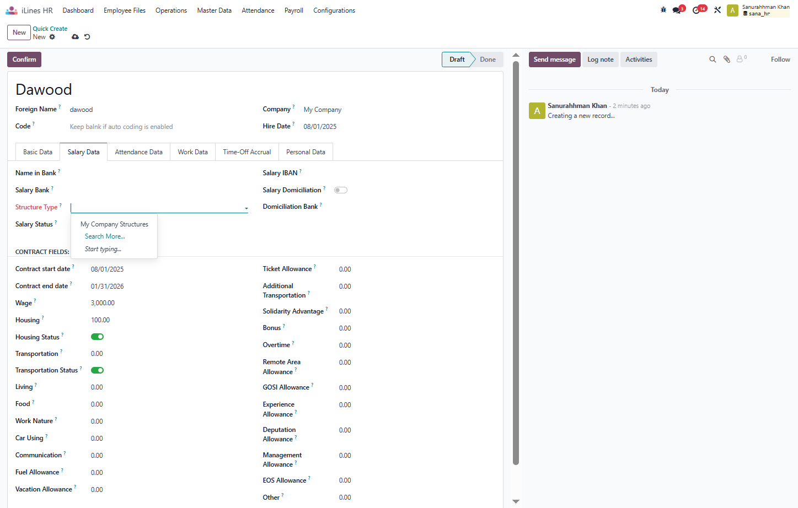Click the user avatar A in top bar
The image size is (798, 508).
pyautogui.click(x=732, y=10)
